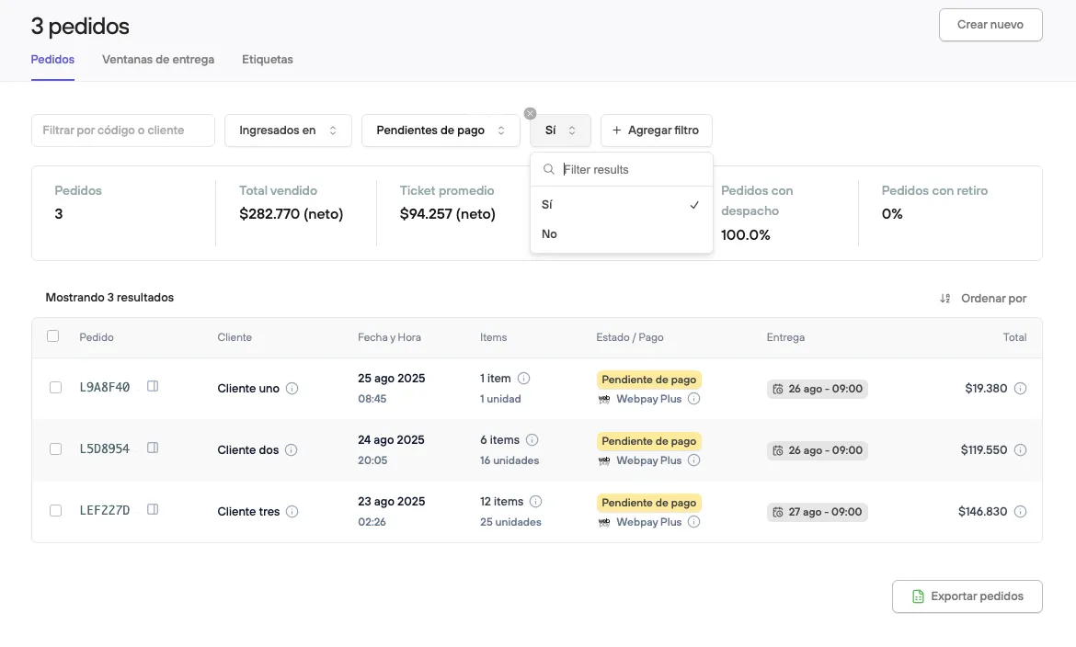Screen dimensions: 1076x647
Task: Click Webpay Plus info icon in LEF227D row
Action: (693, 522)
